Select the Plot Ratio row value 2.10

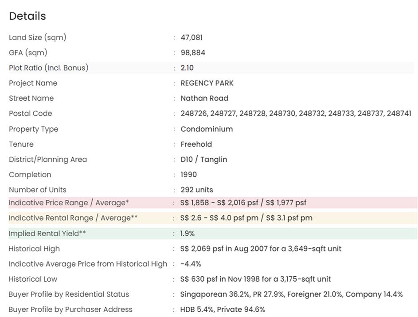pyautogui.click(x=187, y=68)
